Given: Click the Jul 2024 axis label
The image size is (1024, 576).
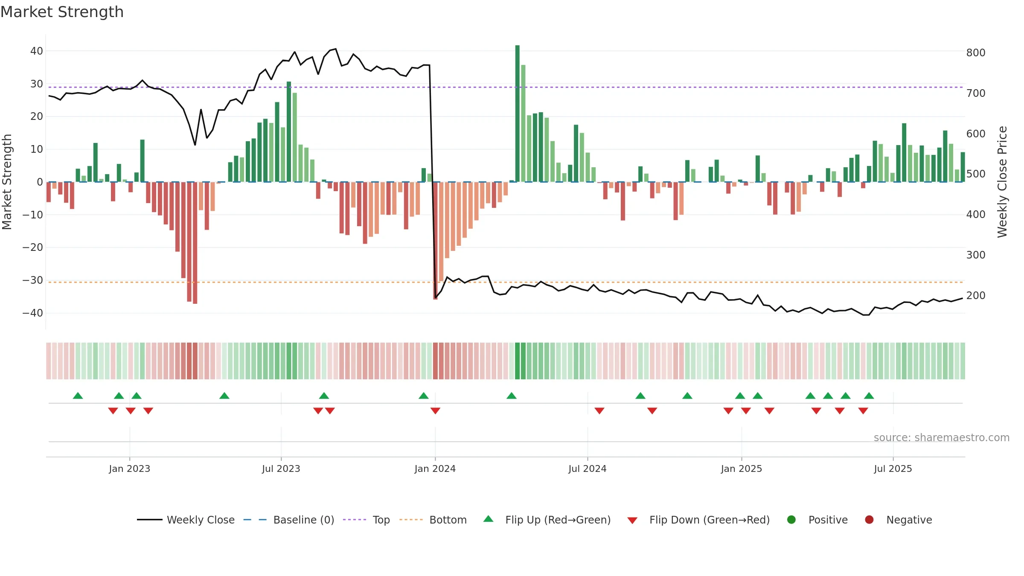Looking at the screenshot, I should 588,469.
